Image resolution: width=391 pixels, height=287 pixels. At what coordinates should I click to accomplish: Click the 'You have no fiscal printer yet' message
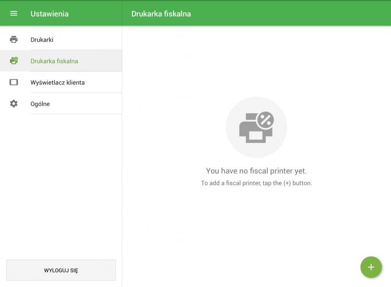[x=256, y=171]
